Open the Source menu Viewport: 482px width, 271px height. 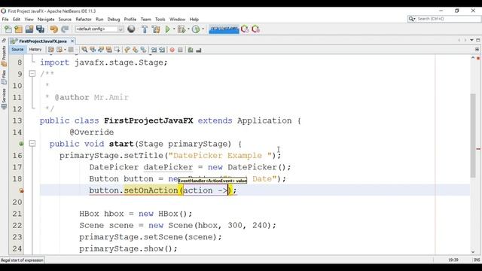click(65, 19)
